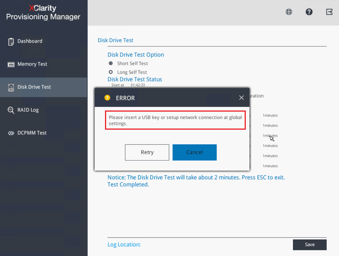The image size is (339, 256).
Task: Open help via question mark icon
Action: (309, 12)
